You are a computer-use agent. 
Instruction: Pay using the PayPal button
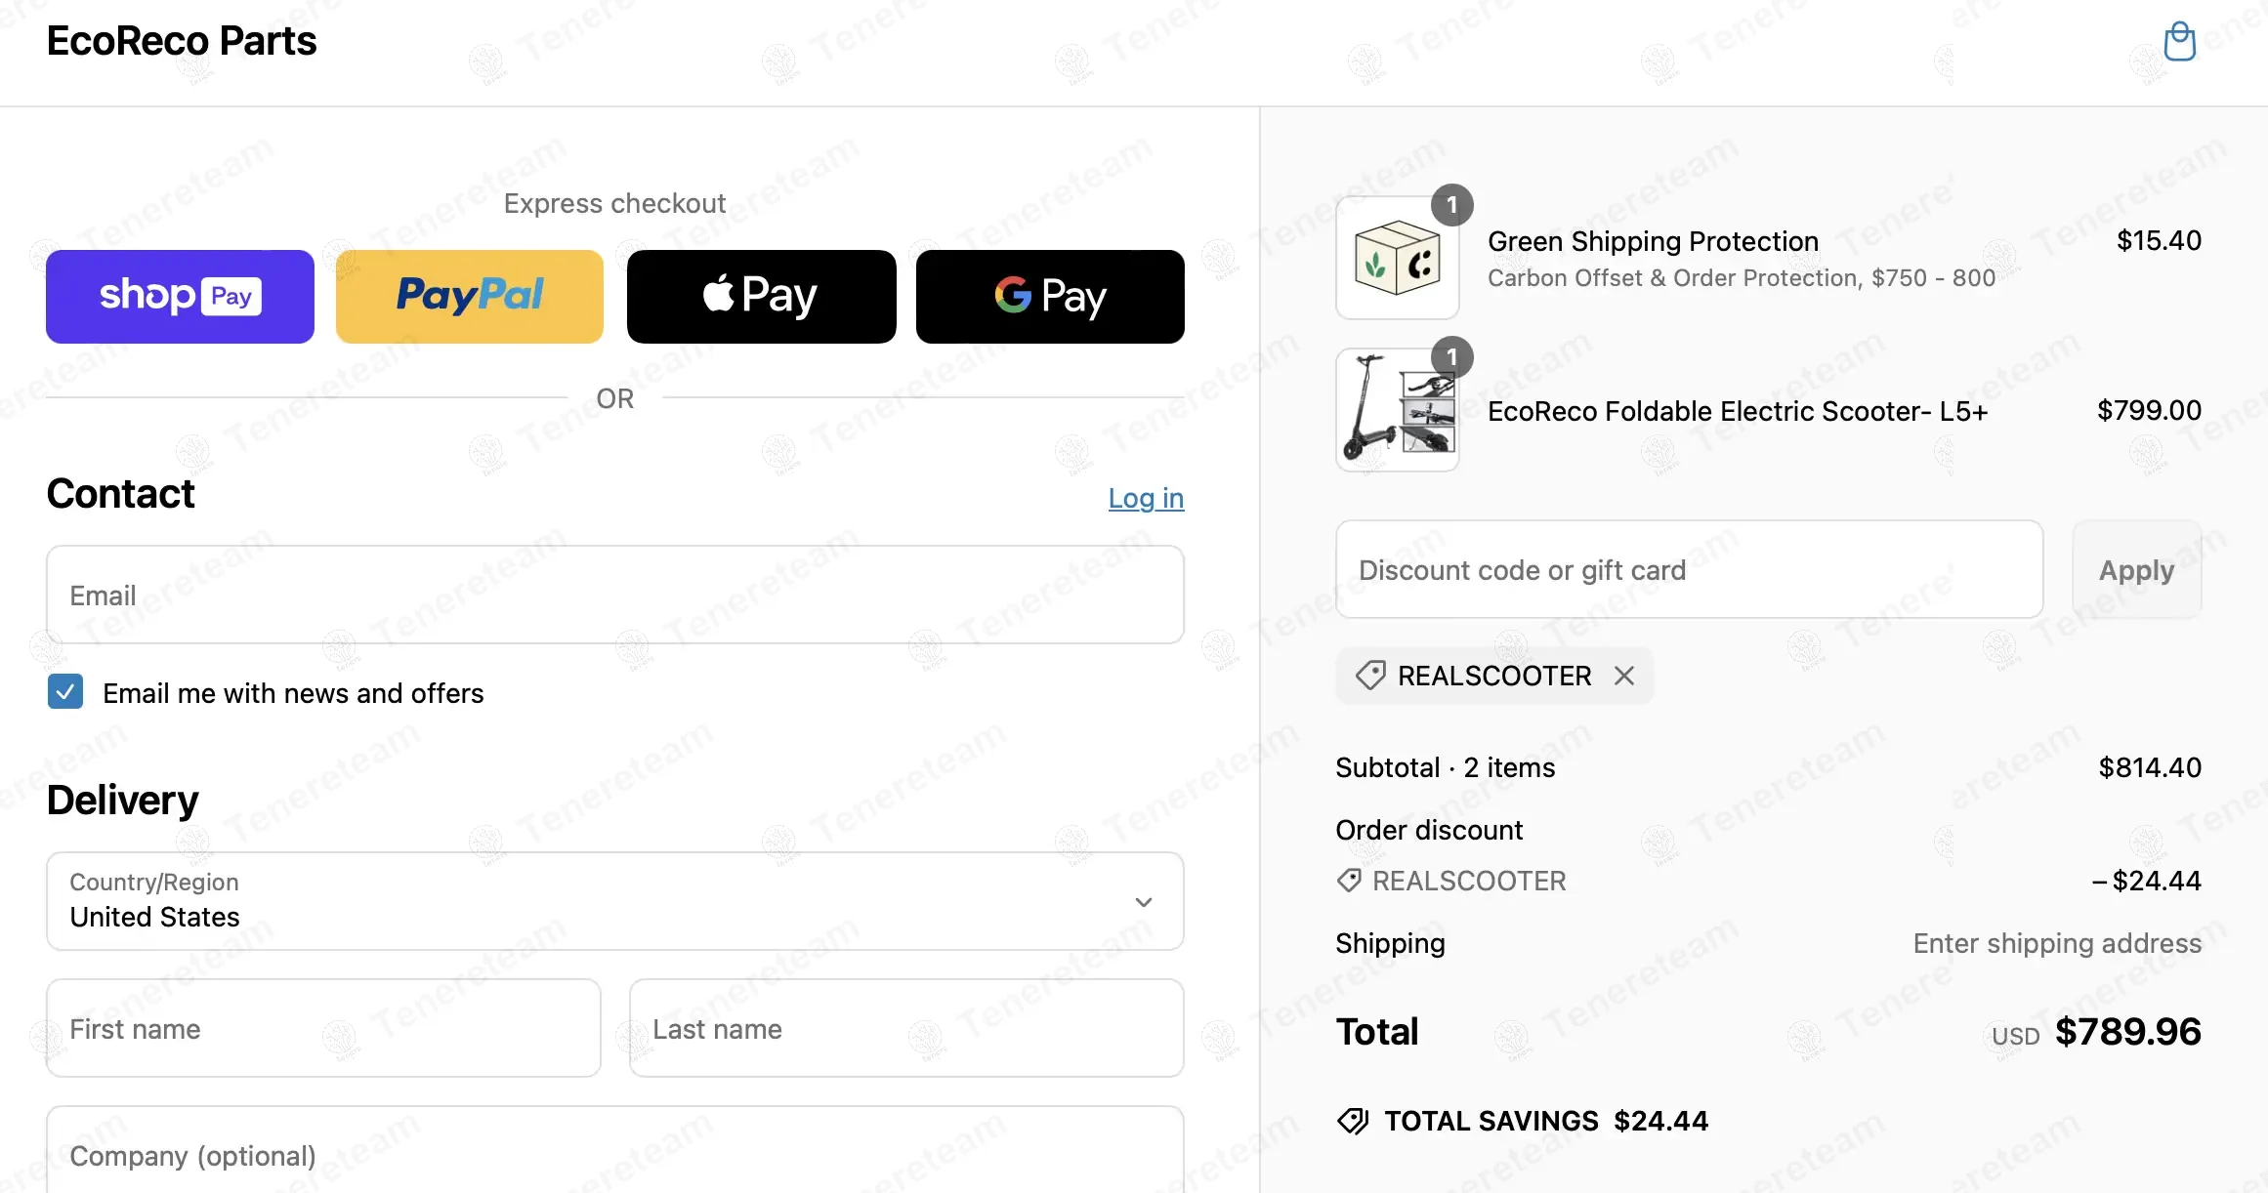(470, 297)
